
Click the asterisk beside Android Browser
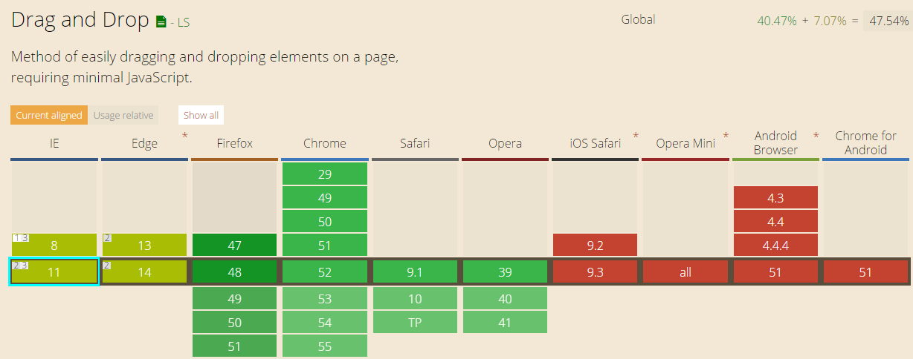816,136
